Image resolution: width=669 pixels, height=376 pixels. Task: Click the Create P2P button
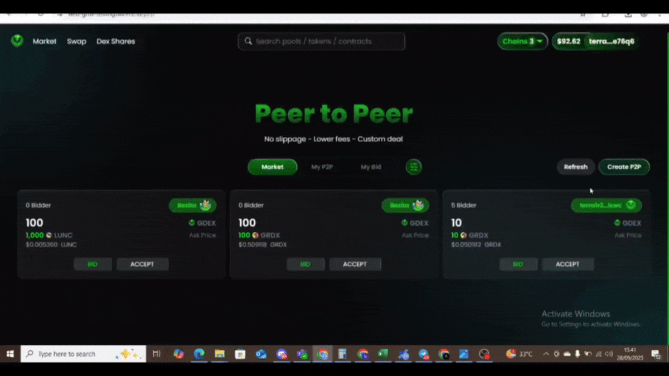(x=624, y=167)
